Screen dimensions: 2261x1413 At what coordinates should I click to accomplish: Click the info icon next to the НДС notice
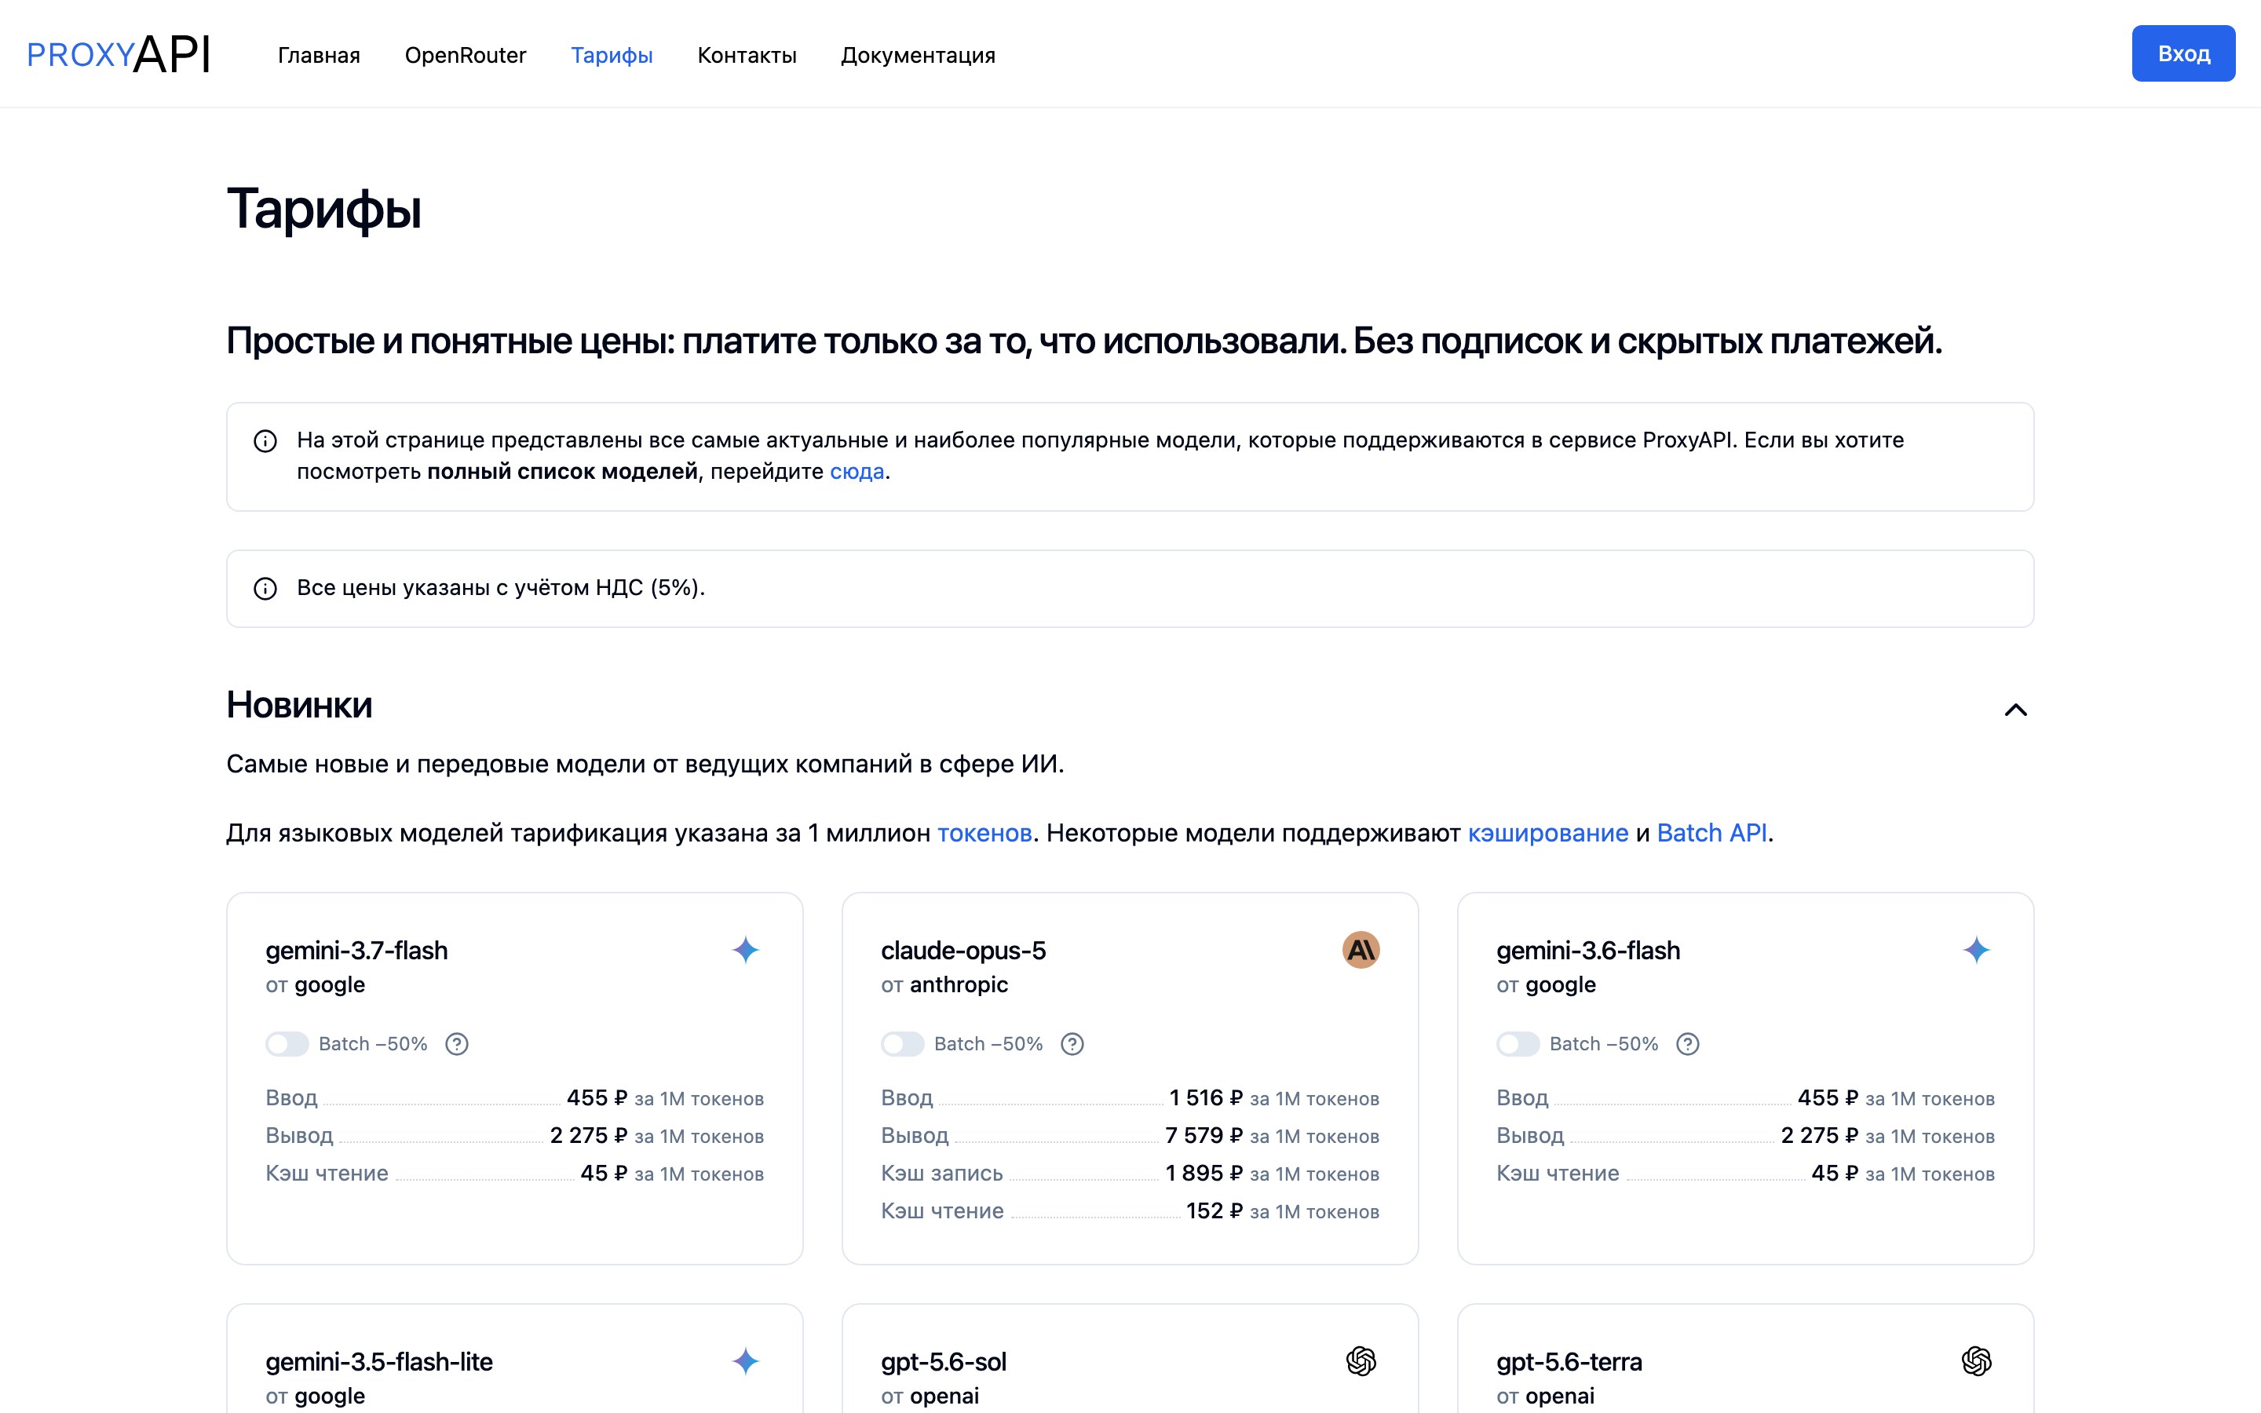pyautogui.click(x=265, y=589)
